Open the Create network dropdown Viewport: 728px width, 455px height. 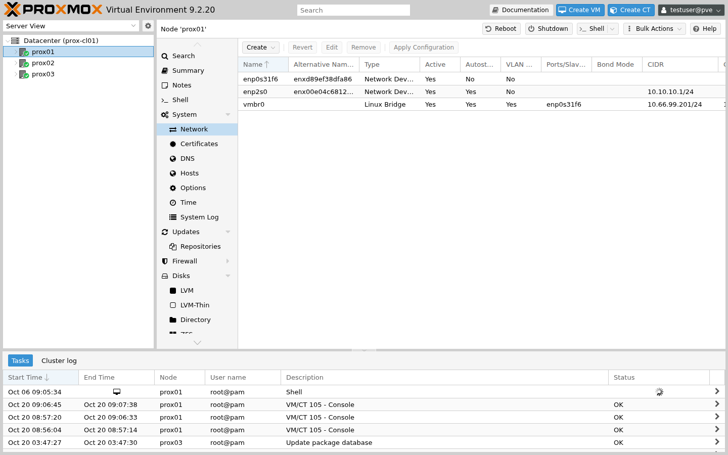(261, 48)
